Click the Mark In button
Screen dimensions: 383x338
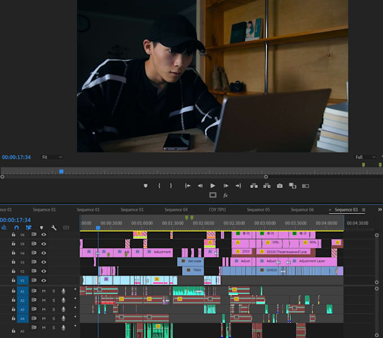[159, 186]
